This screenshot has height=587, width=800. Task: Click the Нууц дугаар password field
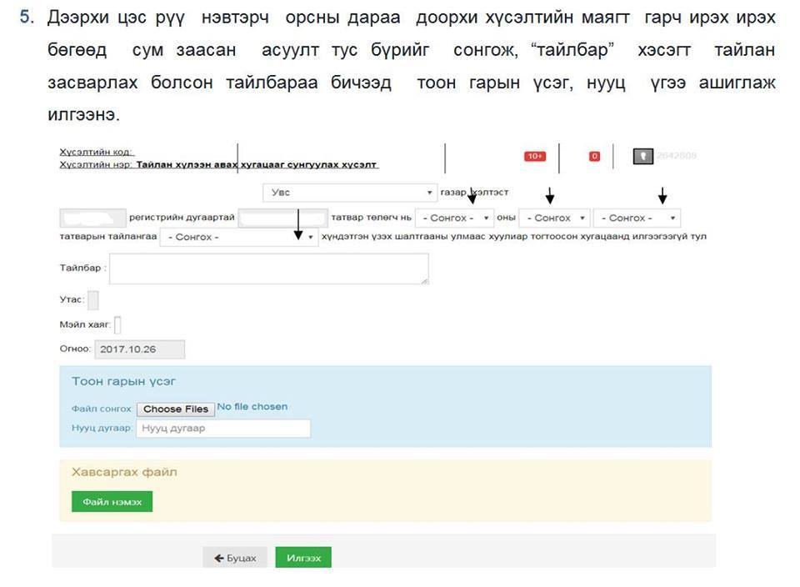[222, 429]
